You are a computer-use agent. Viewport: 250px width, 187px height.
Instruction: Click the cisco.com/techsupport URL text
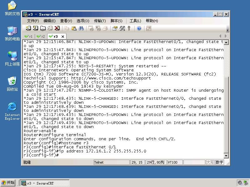pyautogui.click(x=111, y=78)
